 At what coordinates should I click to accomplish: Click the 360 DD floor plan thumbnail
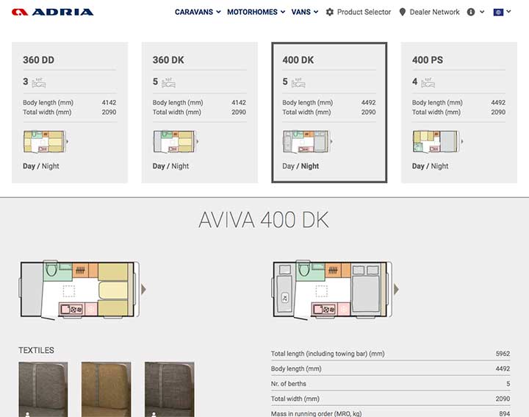[46, 141]
